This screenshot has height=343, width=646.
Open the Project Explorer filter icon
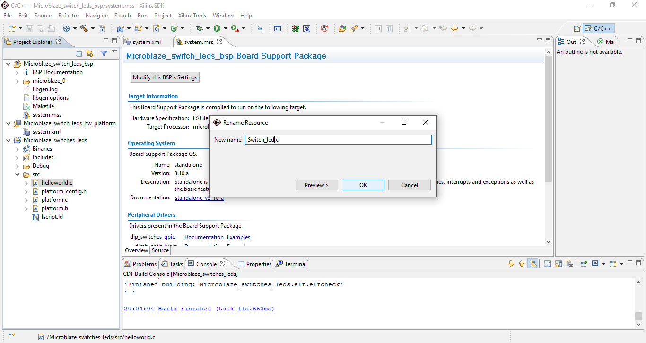(x=104, y=53)
